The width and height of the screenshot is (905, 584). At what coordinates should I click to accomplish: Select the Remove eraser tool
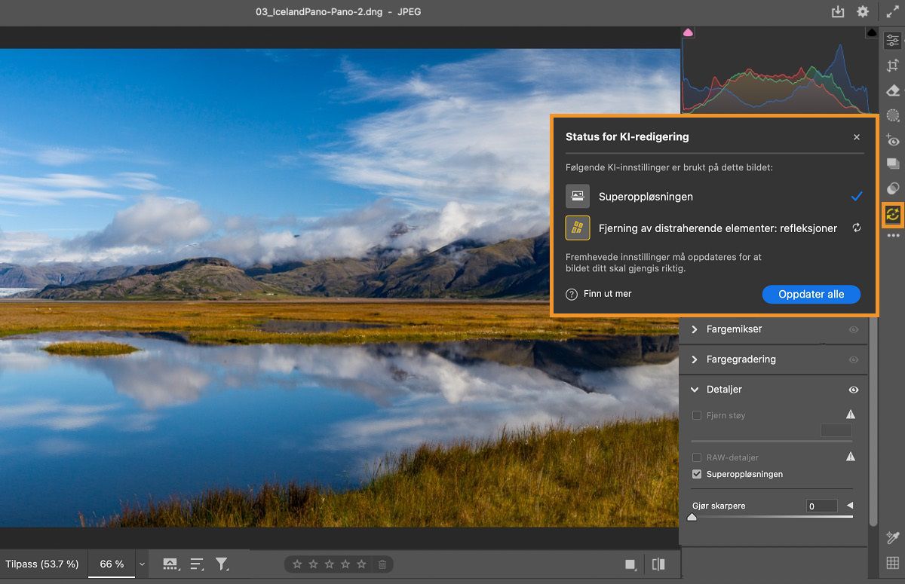(892, 90)
